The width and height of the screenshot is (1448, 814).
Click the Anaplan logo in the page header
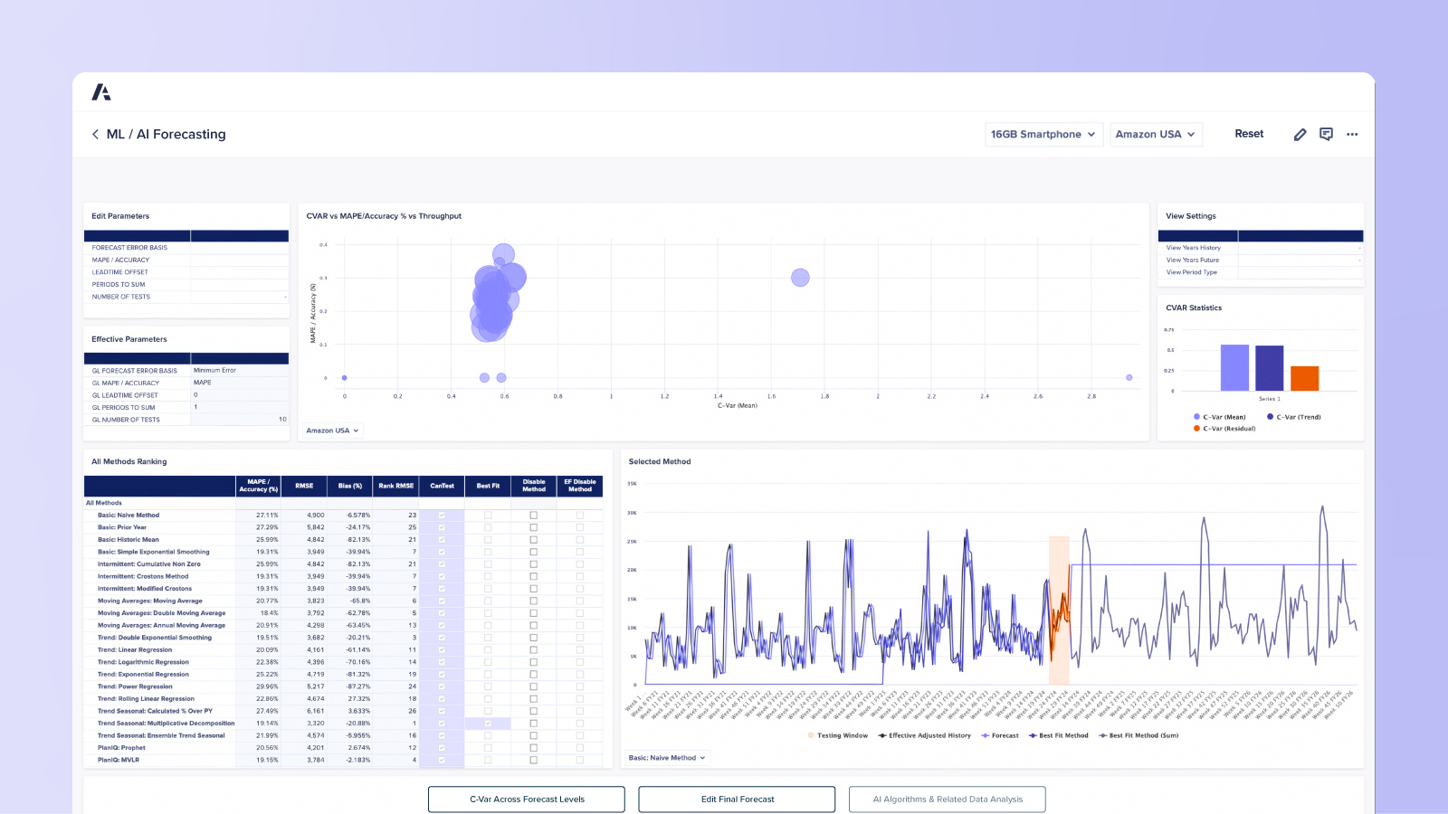(102, 91)
